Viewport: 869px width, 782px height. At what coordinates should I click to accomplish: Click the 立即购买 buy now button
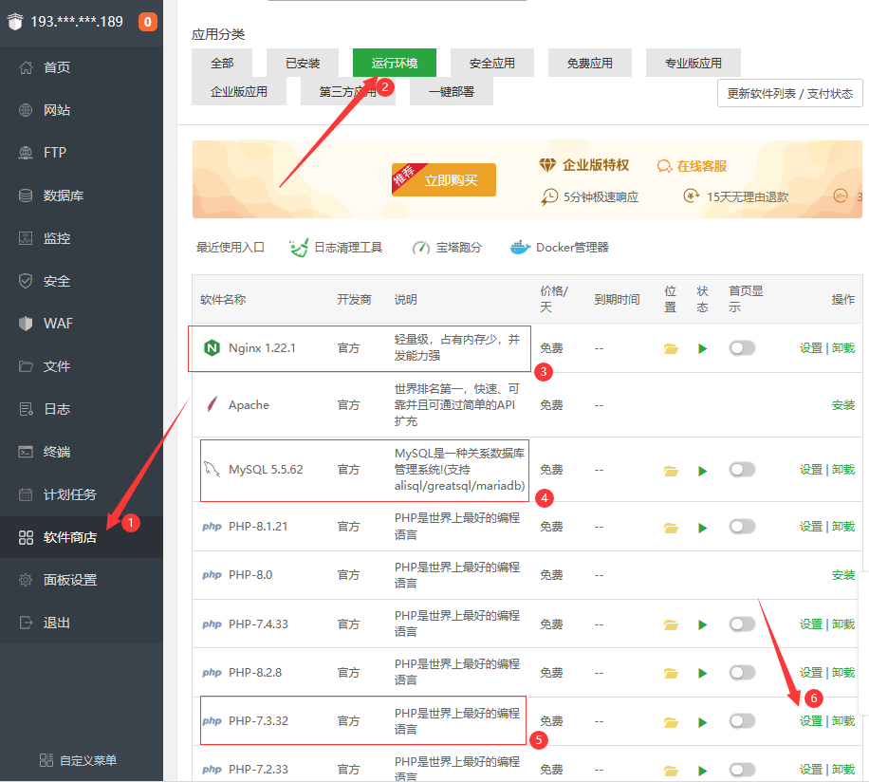point(443,179)
